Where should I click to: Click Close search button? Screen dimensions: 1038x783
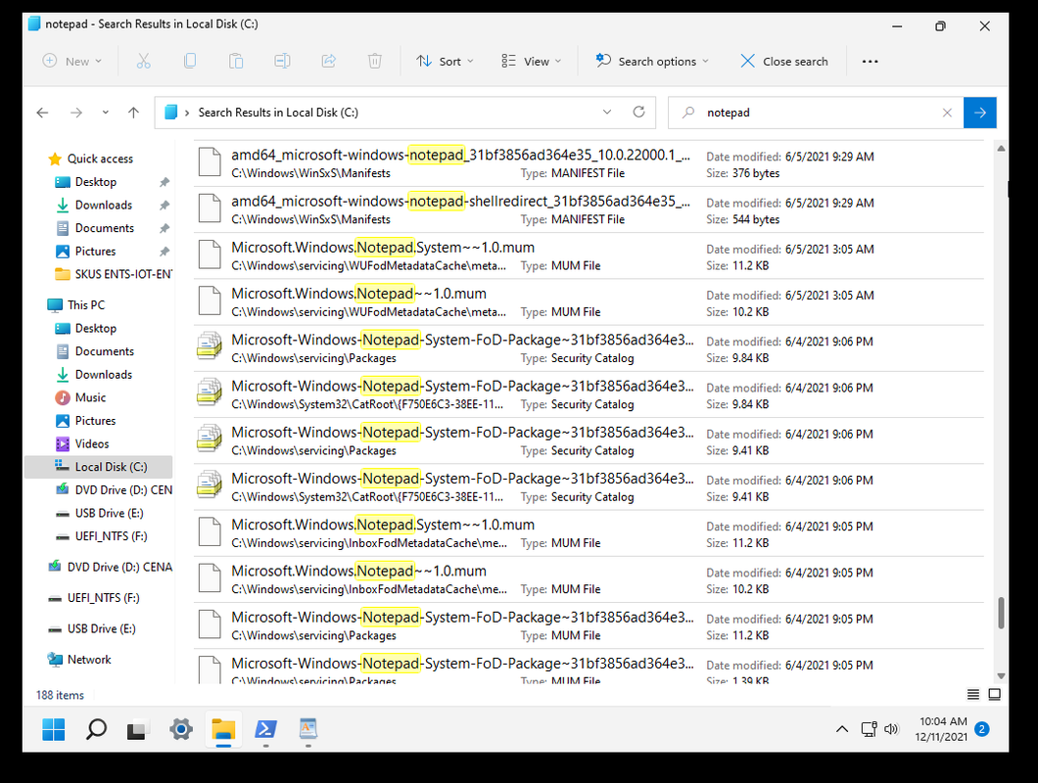click(783, 61)
